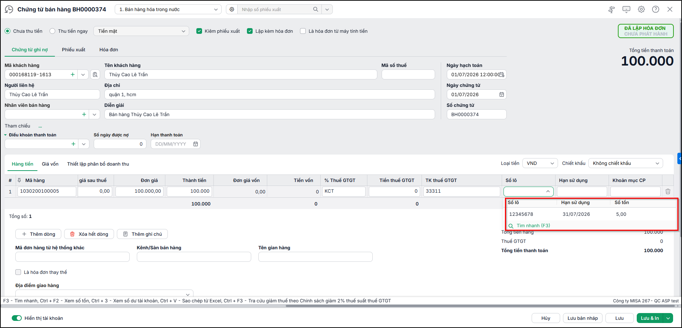682x328 pixels.
Task: Select lot 12345678 from the dropdown list
Action: [x=591, y=214]
